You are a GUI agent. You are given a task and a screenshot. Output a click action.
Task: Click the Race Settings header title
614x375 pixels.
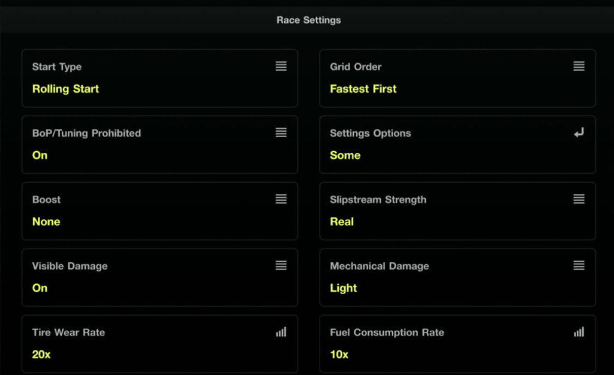[x=308, y=20]
